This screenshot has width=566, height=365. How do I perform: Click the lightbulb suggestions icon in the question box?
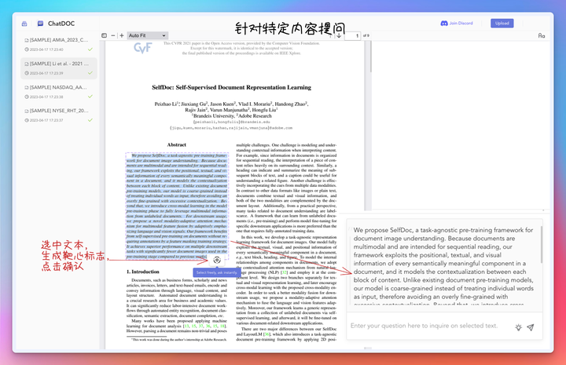(518, 327)
